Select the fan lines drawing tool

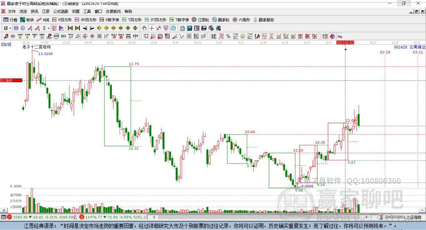(x=153, y=37)
